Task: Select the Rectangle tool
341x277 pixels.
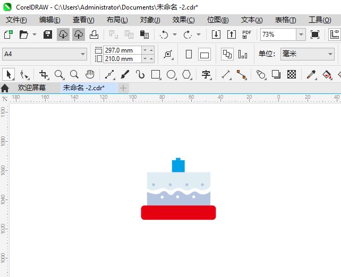Action: [x=156, y=74]
